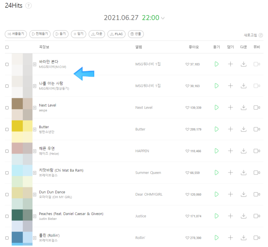
Task: Add Butter to playlist with plus
Action: [230, 129]
